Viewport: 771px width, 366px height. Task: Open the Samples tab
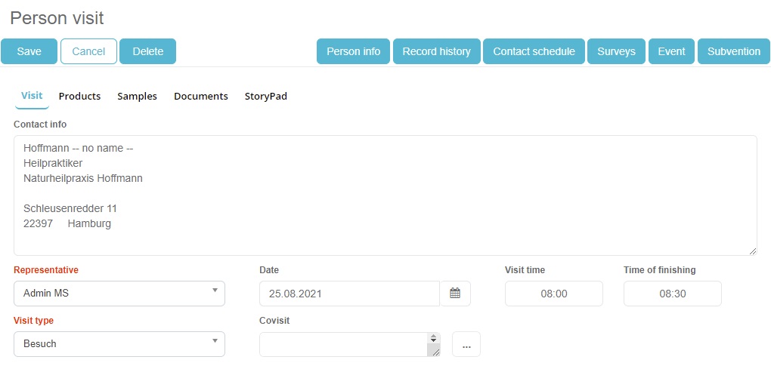[x=137, y=96]
